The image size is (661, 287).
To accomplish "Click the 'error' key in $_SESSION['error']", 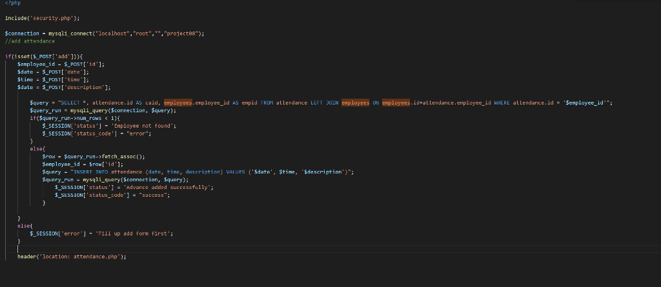I will coord(71,233).
